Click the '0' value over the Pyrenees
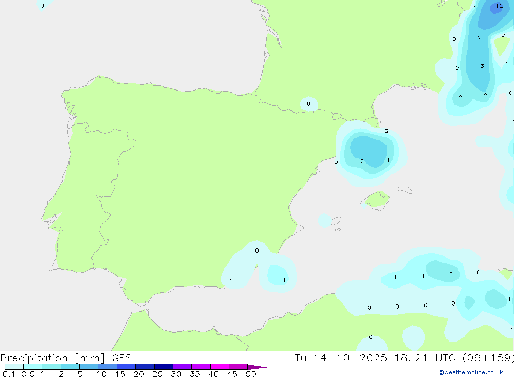514x377 pixels. (308, 104)
